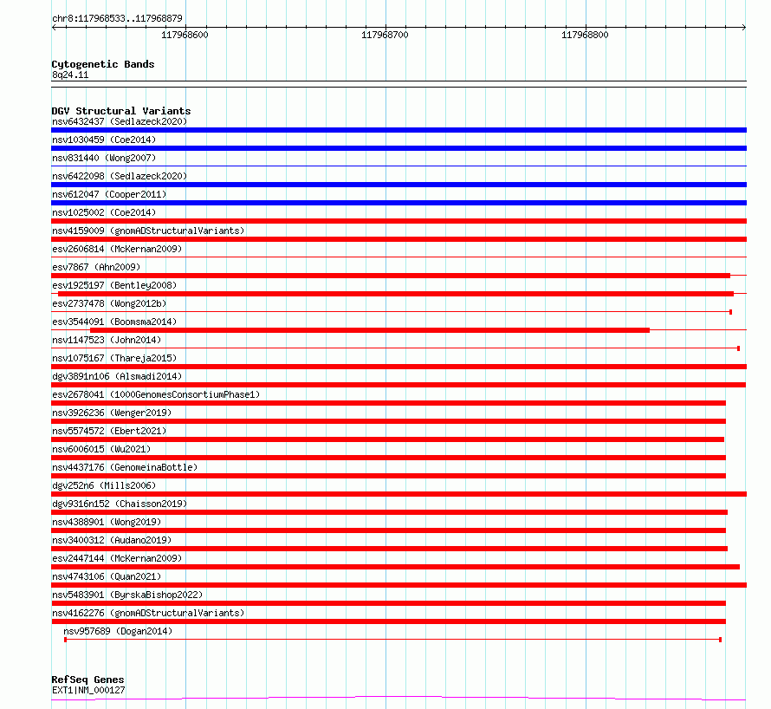Select variant nsv6422098 (Sedlazeck2020) label

[120, 176]
